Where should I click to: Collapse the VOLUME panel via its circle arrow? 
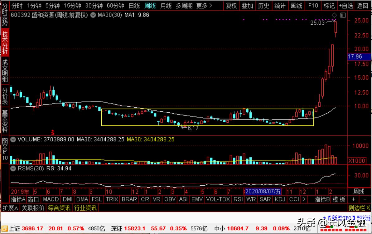12,139
